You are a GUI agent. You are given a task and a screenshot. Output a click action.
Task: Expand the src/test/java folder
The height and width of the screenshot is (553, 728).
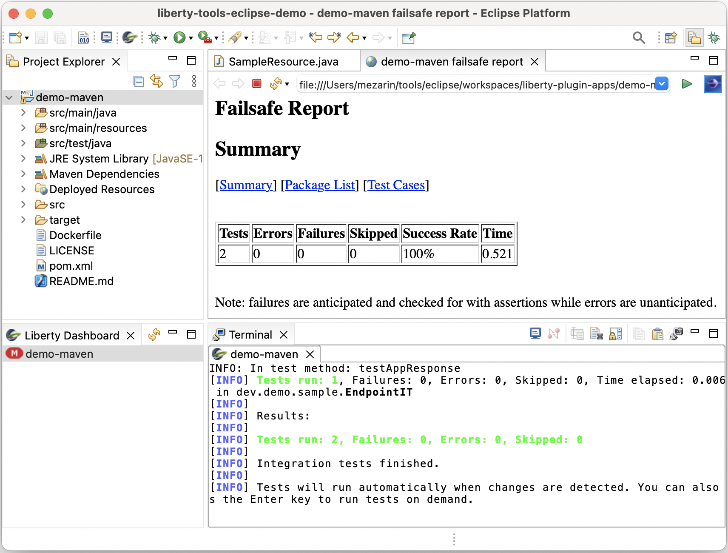[x=23, y=143]
